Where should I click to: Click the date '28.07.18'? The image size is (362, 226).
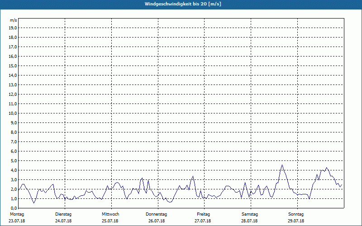249,221
